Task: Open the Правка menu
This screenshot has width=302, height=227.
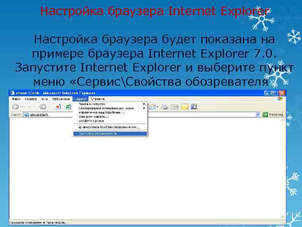Action: coord(31,99)
